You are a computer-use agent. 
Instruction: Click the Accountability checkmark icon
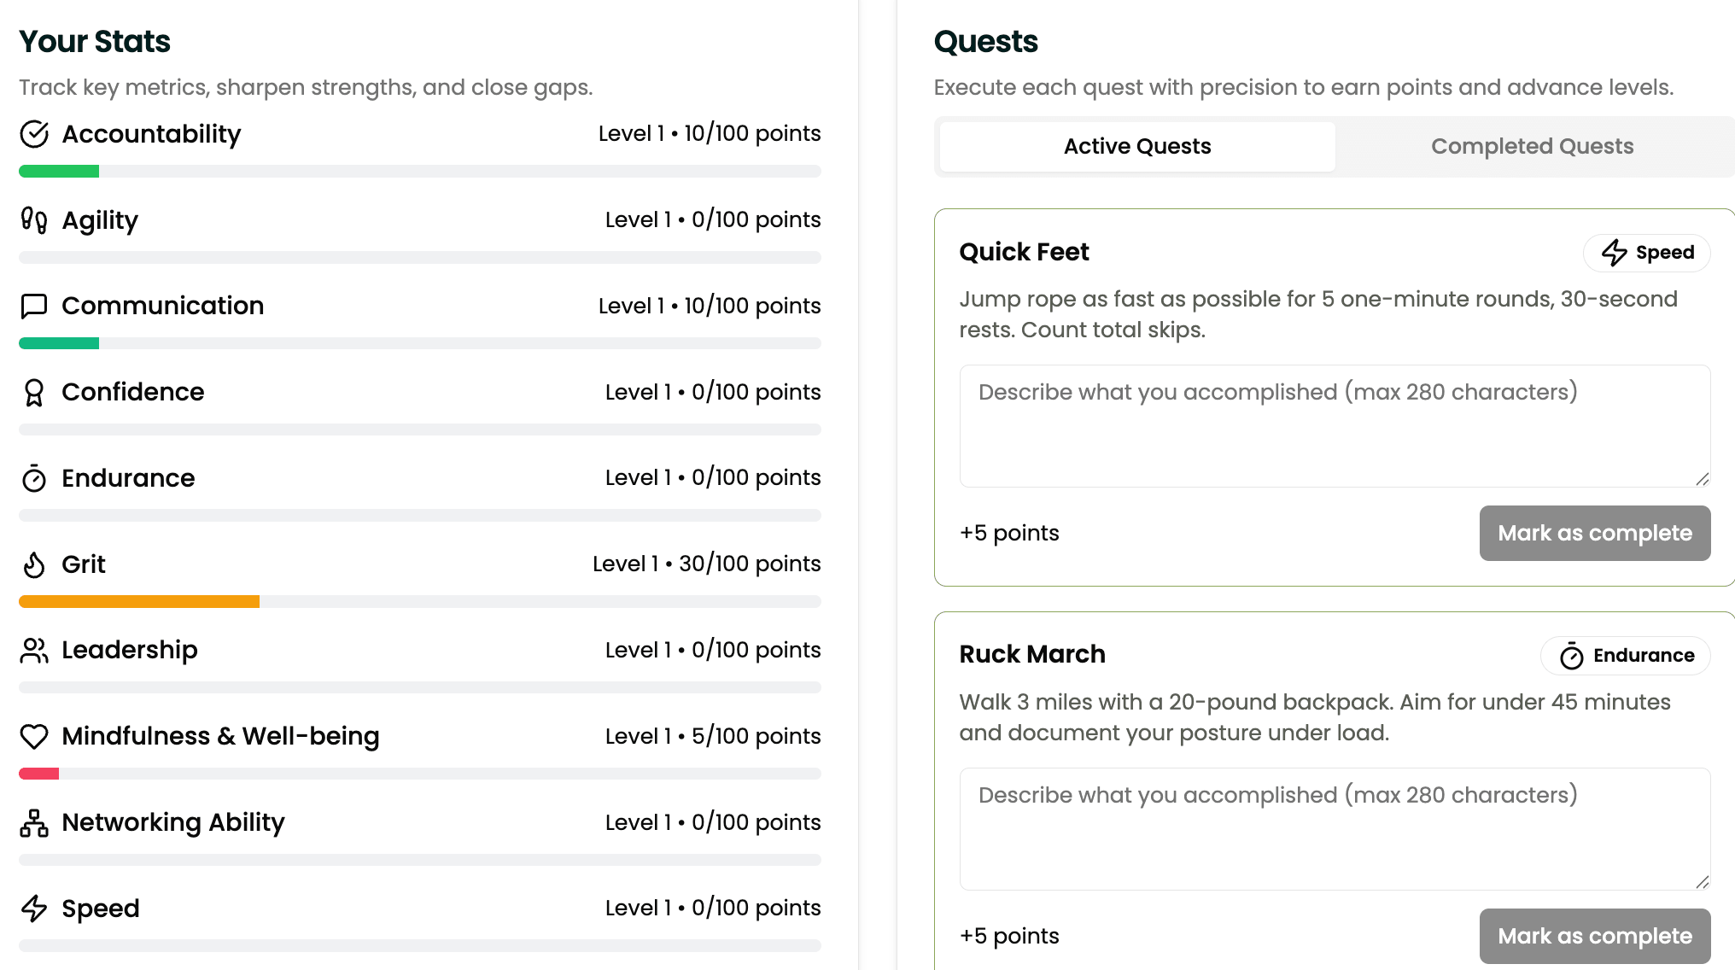[x=34, y=134]
